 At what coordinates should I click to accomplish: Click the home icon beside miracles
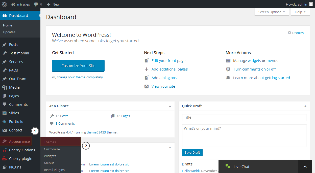click(13, 4)
